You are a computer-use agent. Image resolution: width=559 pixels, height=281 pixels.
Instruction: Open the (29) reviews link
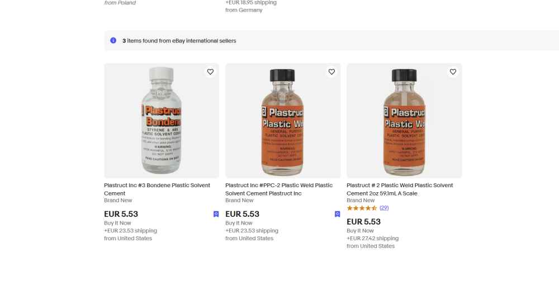tap(384, 208)
